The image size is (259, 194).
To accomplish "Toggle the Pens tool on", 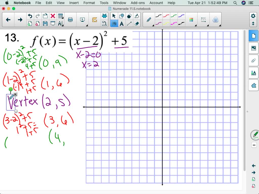I will pyautogui.click(x=114, y=24).
